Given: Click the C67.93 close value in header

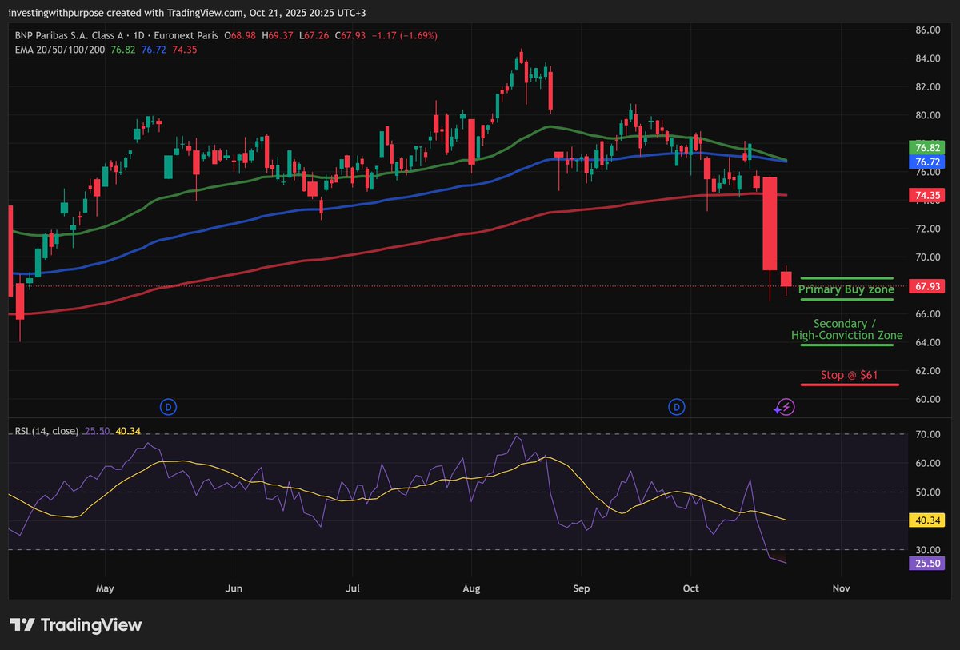Looking at the screenshot, I should click(350, 36).
